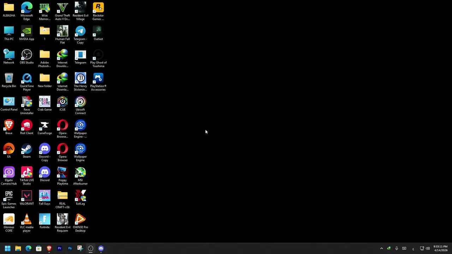Click the microphone tray icon
452x254 pixels.
pyautogui.click(x=397, y=248)
